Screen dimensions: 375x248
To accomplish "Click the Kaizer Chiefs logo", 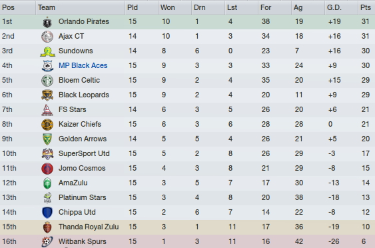I will [47, 125].
